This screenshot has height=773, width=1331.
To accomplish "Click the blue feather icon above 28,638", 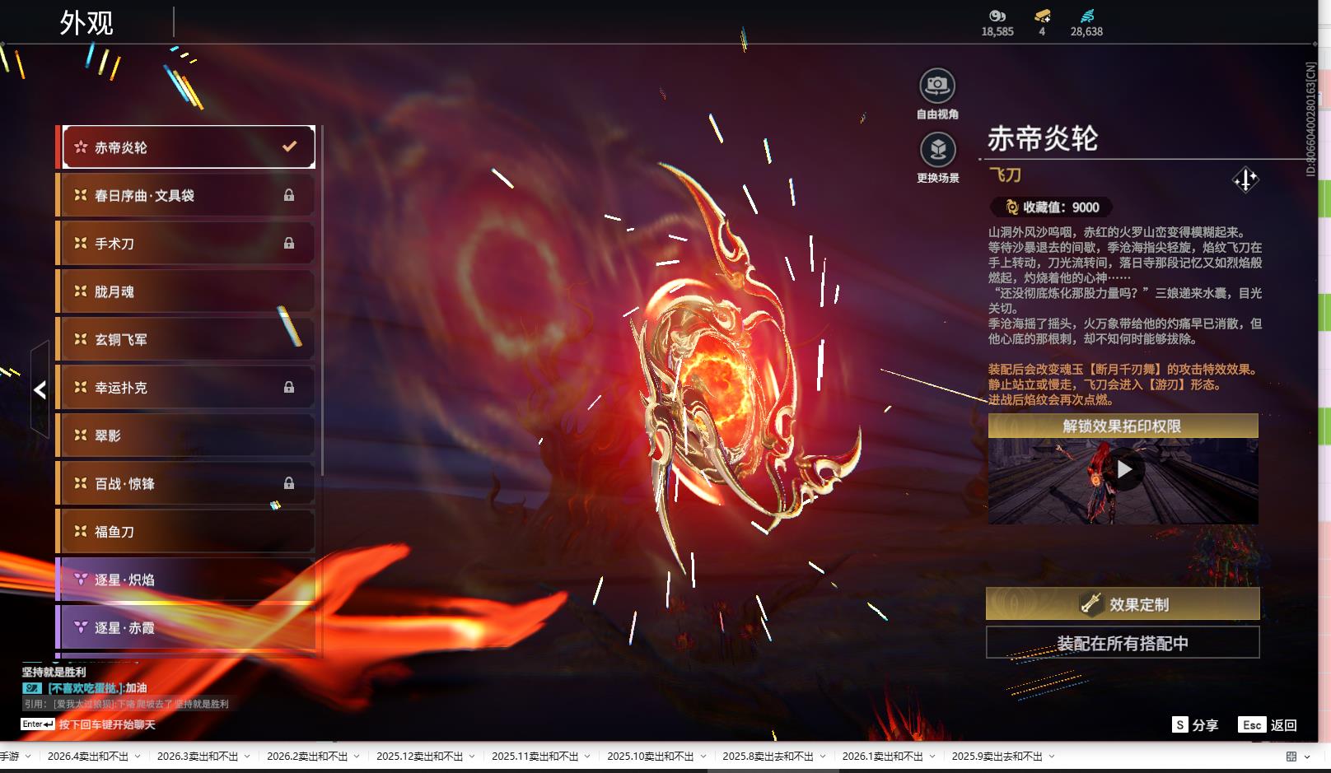I will click(x=1086, y=16).
